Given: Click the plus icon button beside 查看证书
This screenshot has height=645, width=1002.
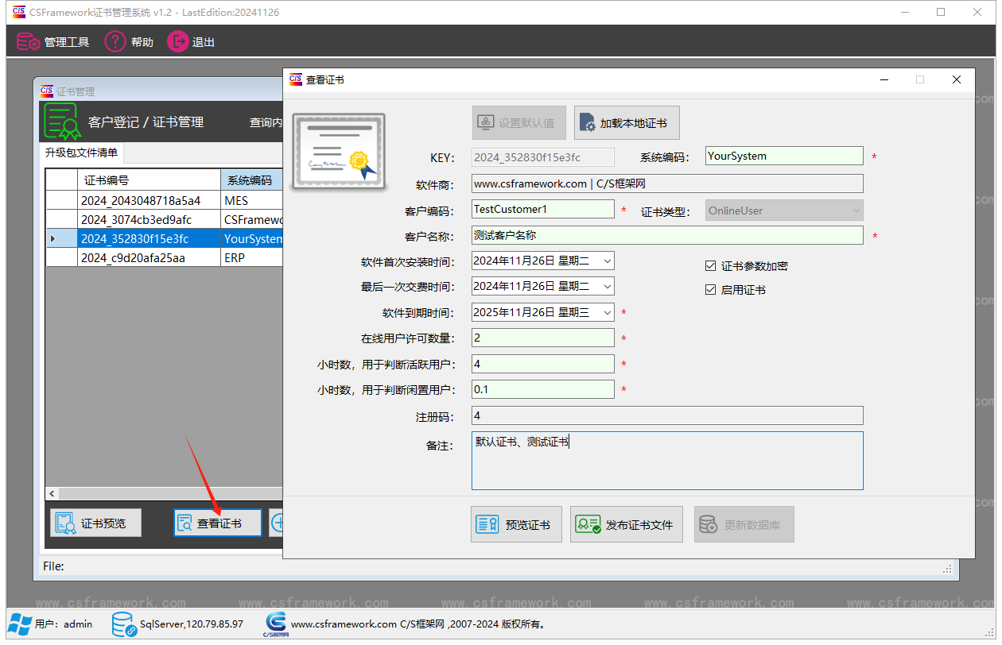Looking at the screenshot, I should [x=277, y=523].
